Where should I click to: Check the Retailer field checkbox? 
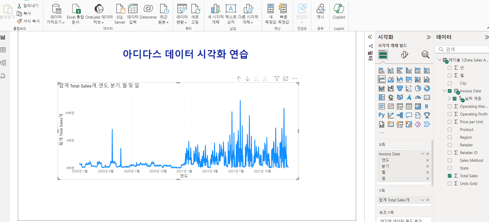pos(450,145)
